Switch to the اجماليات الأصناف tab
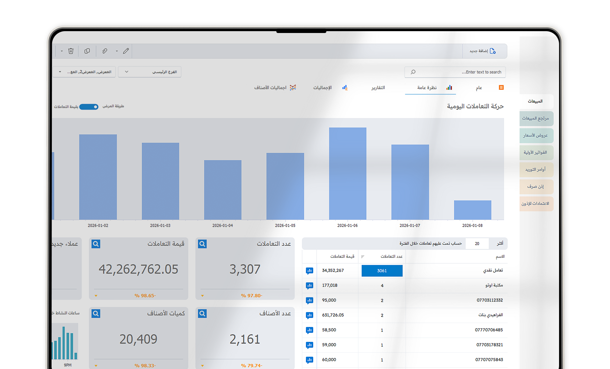The height and width of the screenshot is (369, 610). point(275,88)
